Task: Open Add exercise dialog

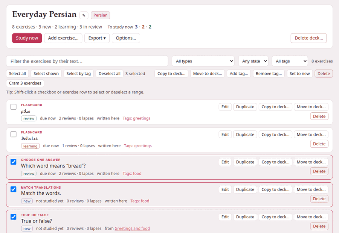Action: pos(63,38)
